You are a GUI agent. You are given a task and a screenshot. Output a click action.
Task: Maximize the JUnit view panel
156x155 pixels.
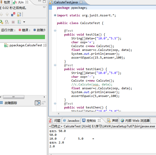(x=44, y=2)
